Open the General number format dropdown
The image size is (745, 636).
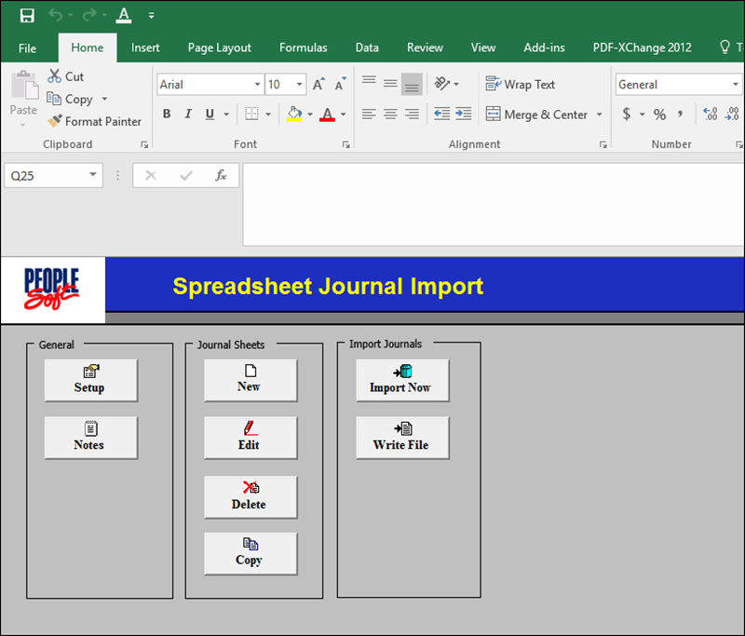click(x=736, y=85)
